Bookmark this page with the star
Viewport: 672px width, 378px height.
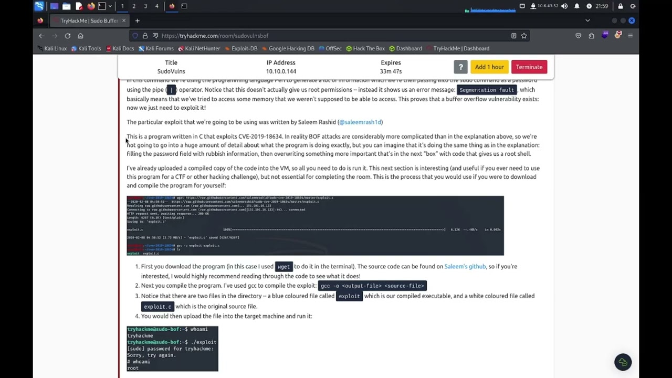pyautogui.click(x=523, y=36)
